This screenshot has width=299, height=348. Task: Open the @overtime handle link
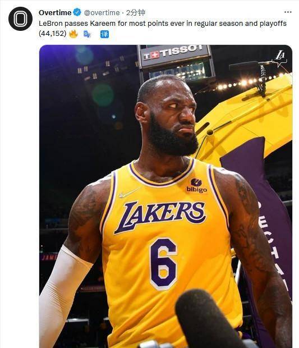102,13
